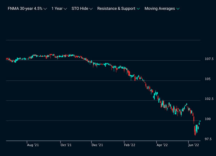Expand the Moving Averages dropdown

pos(162,9)
